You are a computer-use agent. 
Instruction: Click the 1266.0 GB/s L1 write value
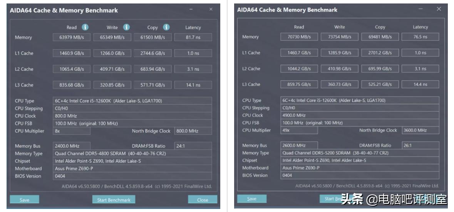[x=112, y=53]
